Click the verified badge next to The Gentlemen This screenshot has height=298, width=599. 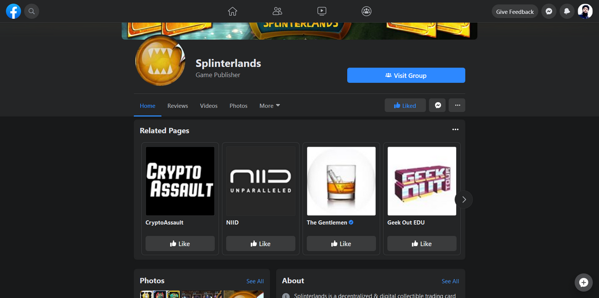pos(351,223)
